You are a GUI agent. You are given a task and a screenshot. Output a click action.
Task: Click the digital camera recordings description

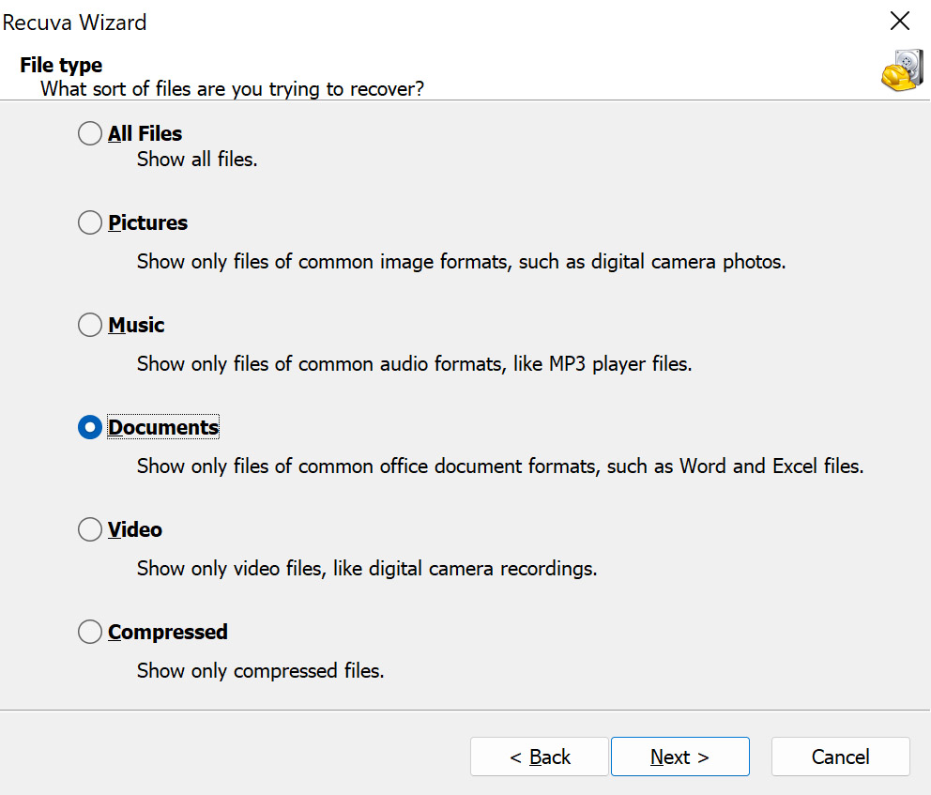pos(367,569)
